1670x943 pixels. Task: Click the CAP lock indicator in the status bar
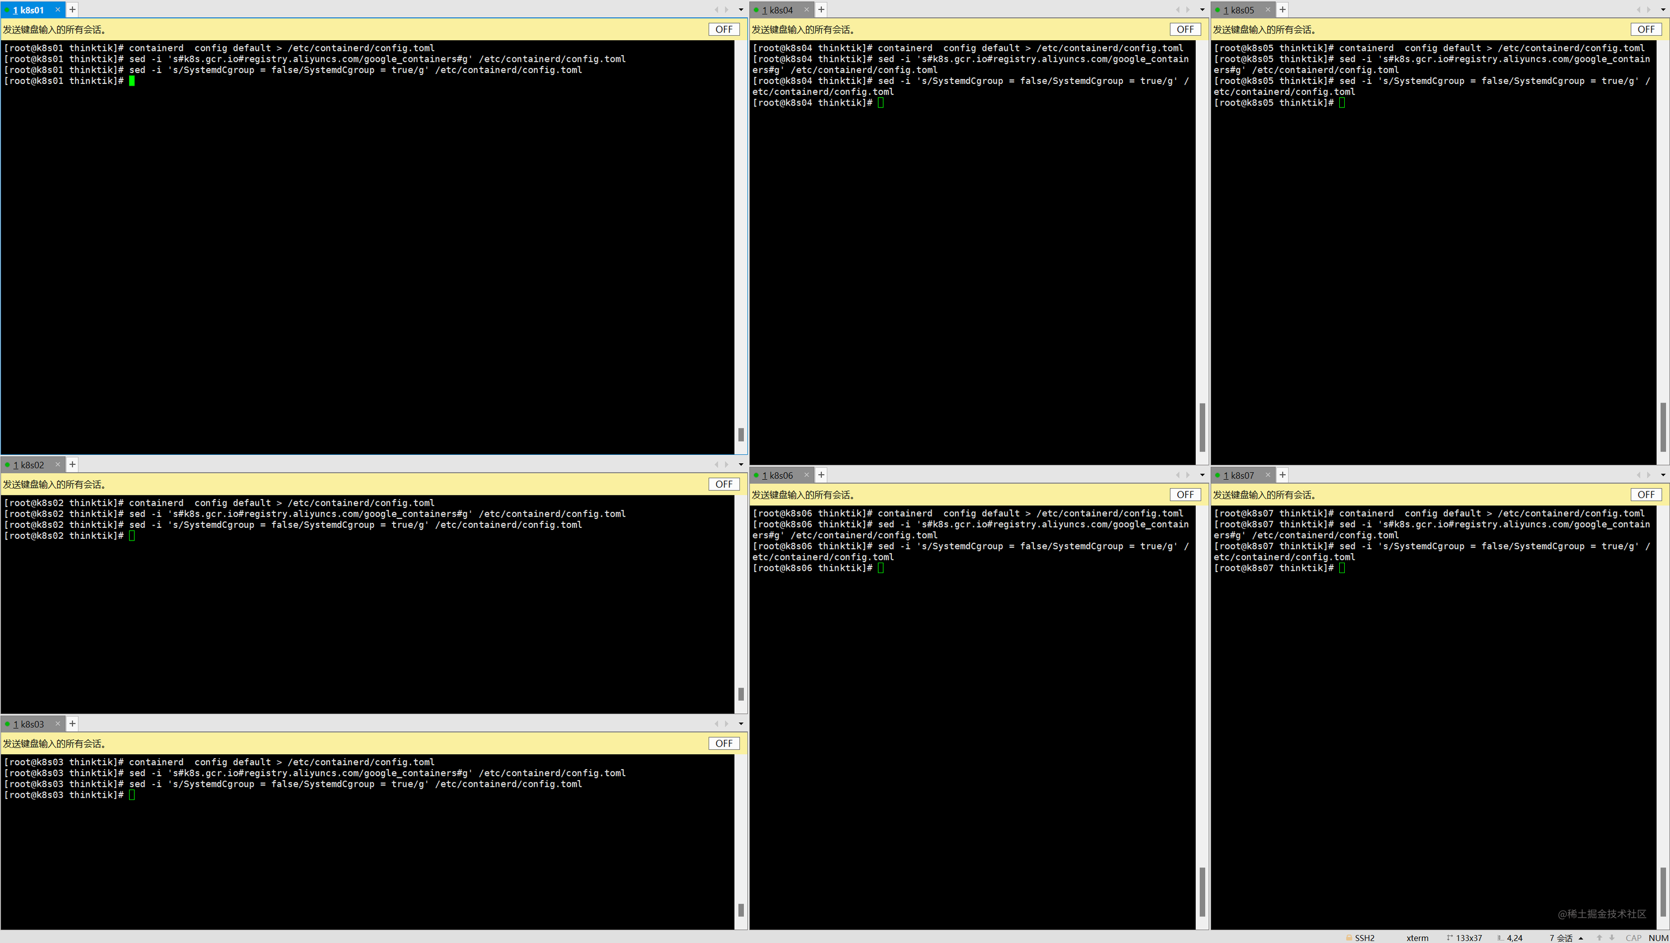tap(1634, 938)
